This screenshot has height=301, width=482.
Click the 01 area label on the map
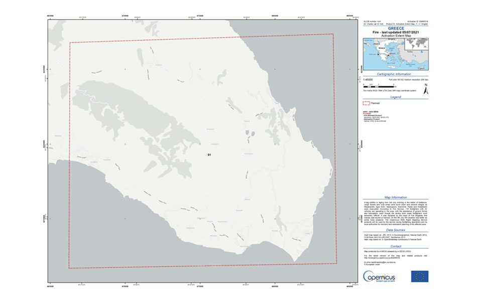click(209, 155)
